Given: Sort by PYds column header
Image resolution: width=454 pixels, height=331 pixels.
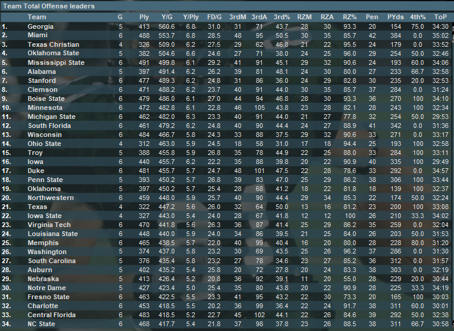Looking at the screenshot, I should (396, 17).
